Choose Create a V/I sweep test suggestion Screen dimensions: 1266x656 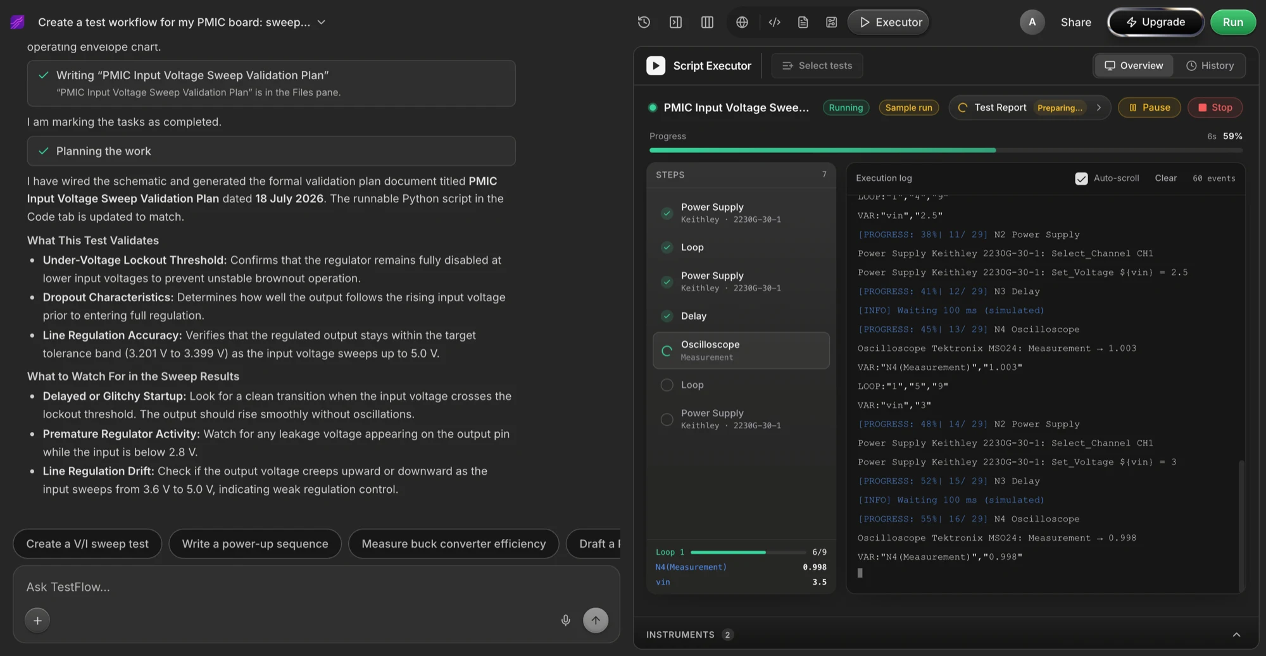87,544
